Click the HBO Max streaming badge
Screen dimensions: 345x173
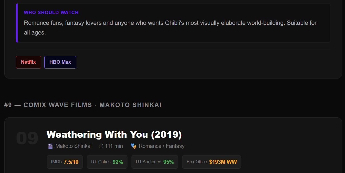tap(60, 62)
